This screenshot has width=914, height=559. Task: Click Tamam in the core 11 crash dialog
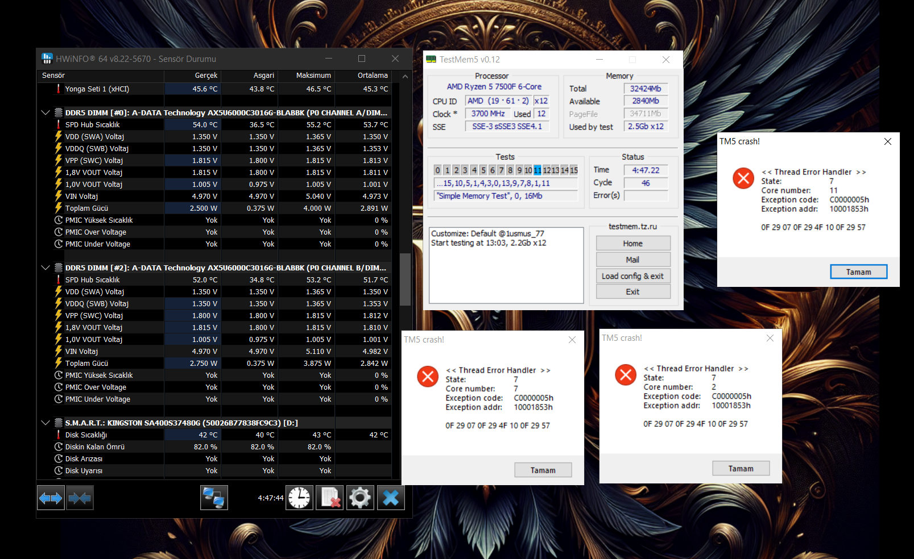pos(858,272)
